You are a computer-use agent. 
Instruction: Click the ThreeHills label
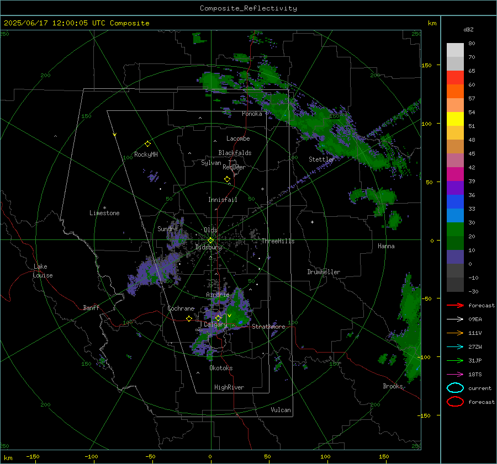point(278,241)
